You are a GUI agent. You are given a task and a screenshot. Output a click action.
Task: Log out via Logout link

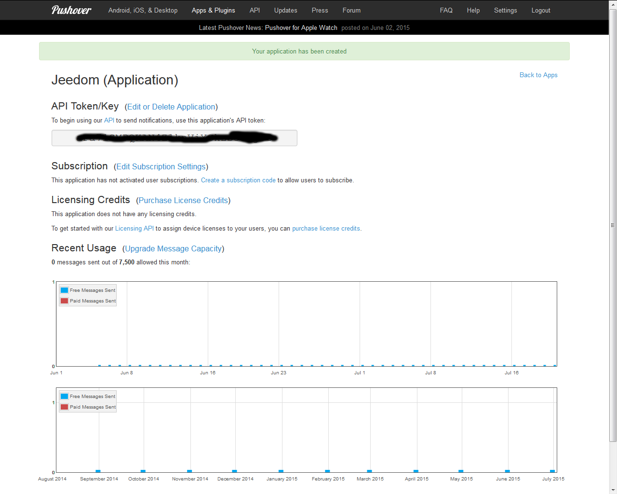540,10
